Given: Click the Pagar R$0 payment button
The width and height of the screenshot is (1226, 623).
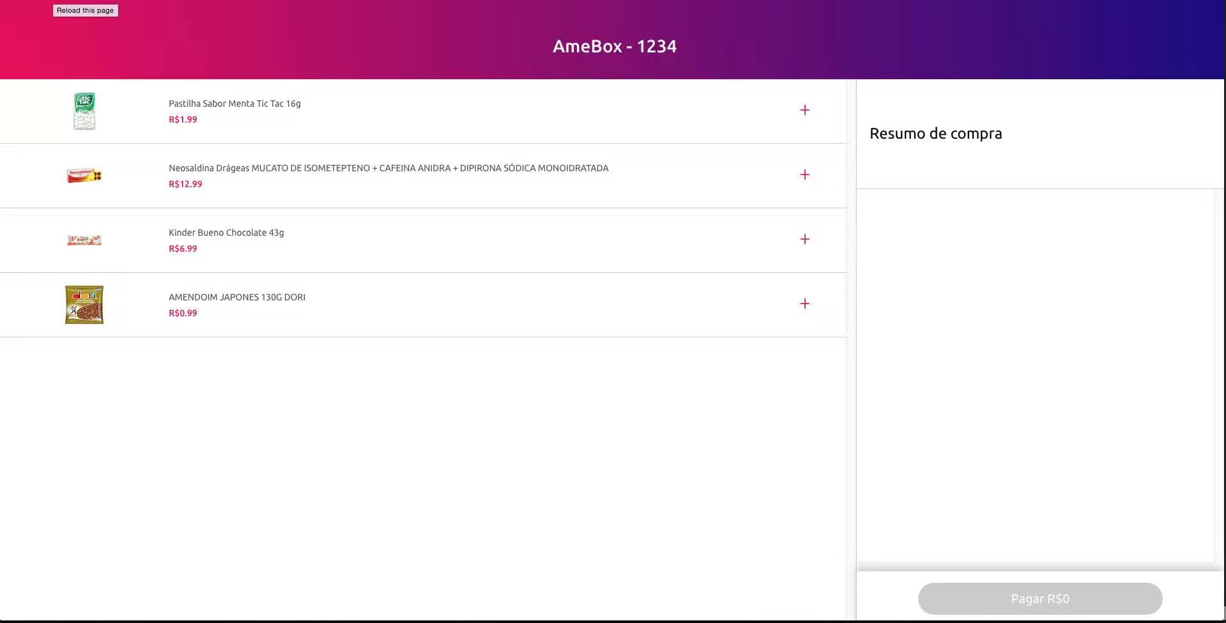Looking at the screenshot, I should tap(1039, 599).
